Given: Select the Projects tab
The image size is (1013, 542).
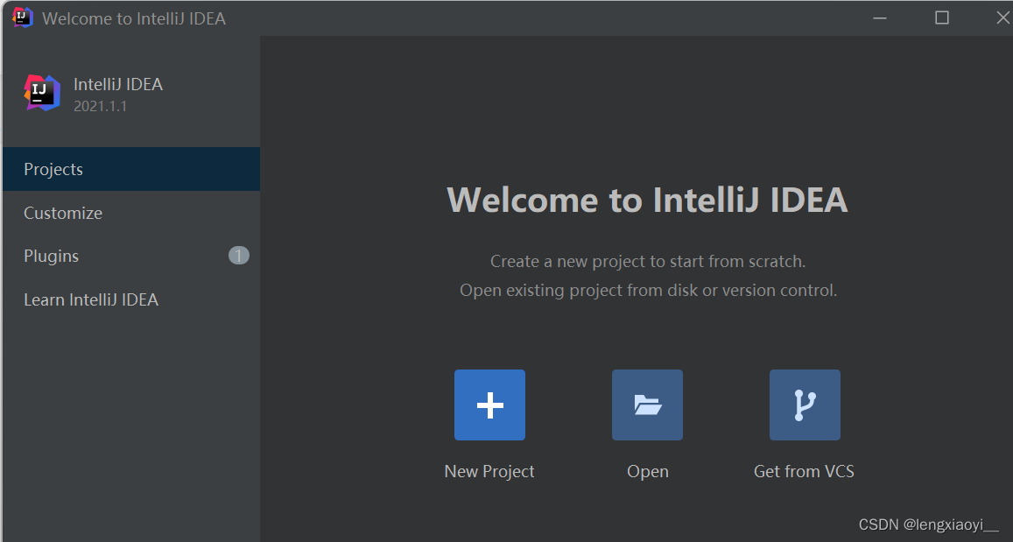Looking at the screenshot, I should 131,169.
